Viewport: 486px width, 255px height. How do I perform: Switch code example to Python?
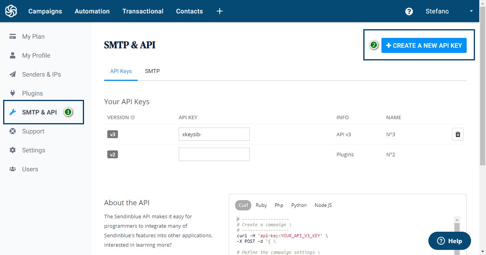(299, 205)
